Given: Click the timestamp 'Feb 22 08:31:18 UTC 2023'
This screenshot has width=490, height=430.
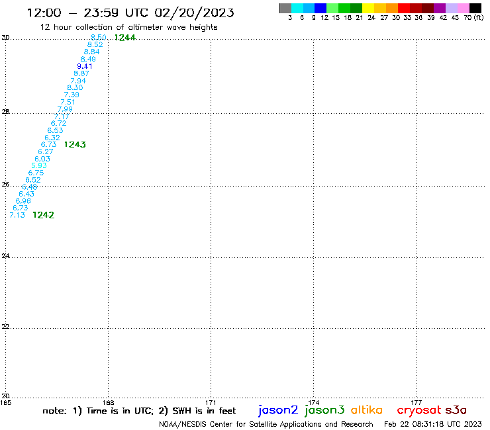Looking at the screenshot, I should coord(433,424).
